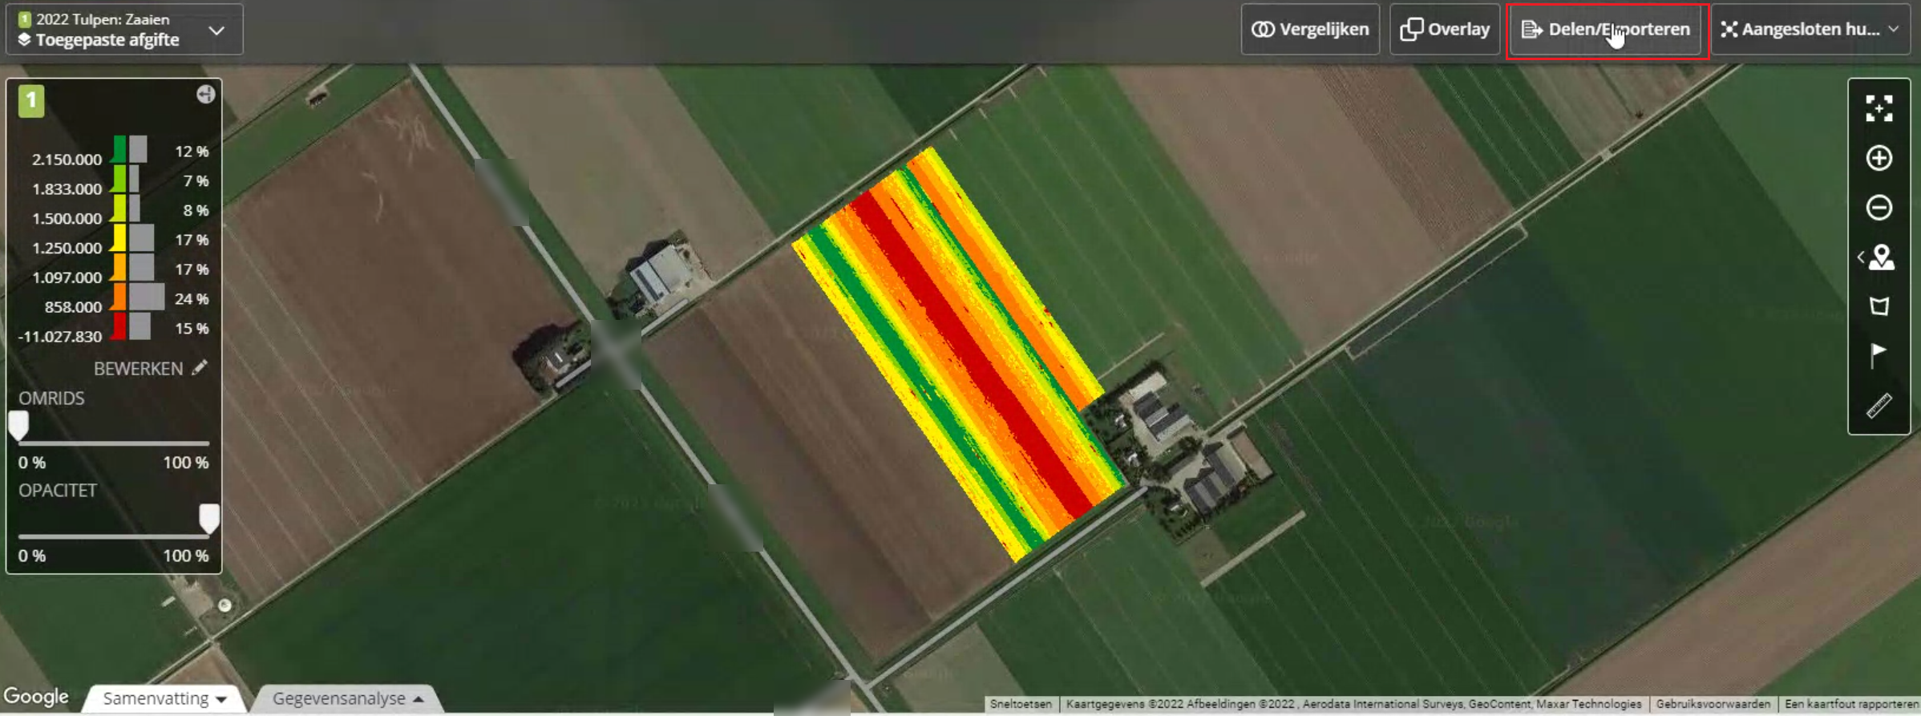Open the Delen/Exporteren menu
1921x716 pixels.
1607,30
